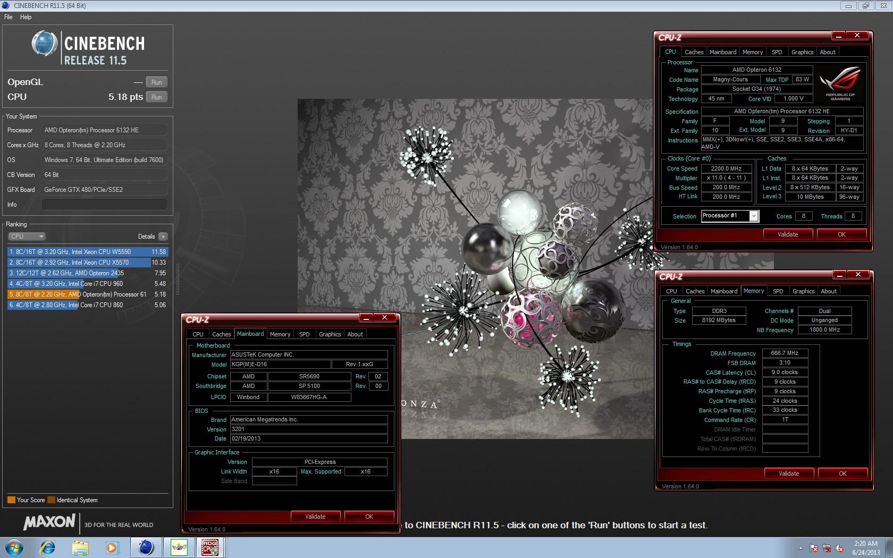Screen dimensions: 893x558
Task: Click Validate in the CPU-Z CPU window
Action: pos(788,234)
